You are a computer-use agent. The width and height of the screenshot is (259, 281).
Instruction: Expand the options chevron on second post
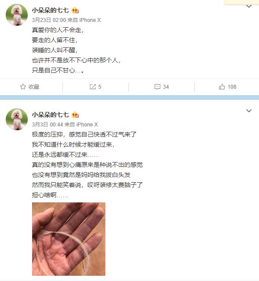pos(249,111)
